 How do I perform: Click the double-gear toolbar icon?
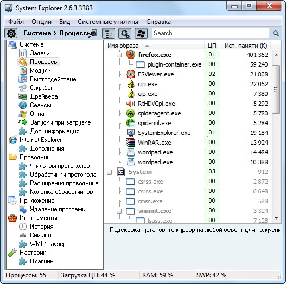point(125,34)
